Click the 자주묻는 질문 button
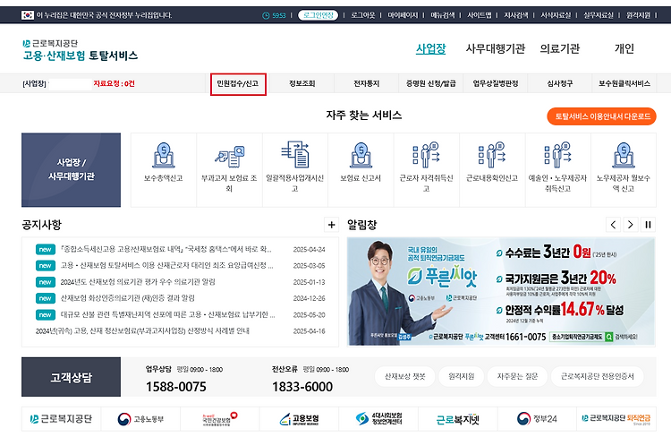The image size is (671, 437). tap(517, 377)
